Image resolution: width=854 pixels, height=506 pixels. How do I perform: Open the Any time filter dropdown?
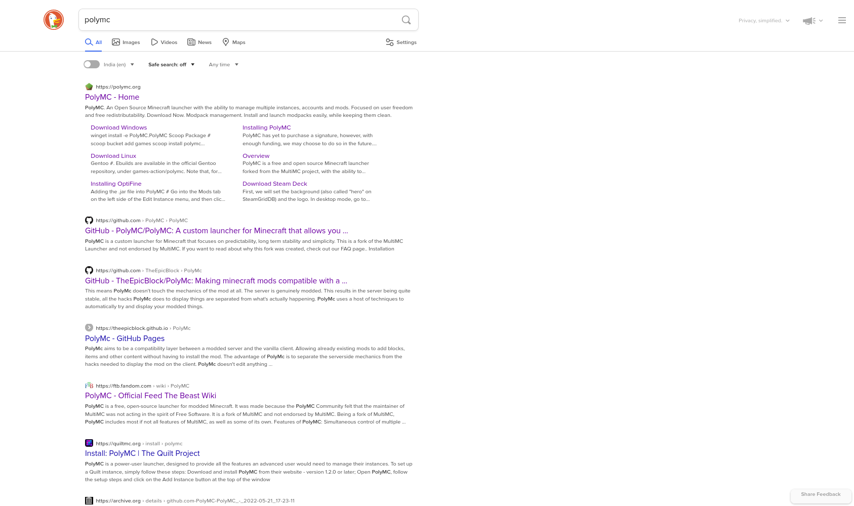coord(224,65)
